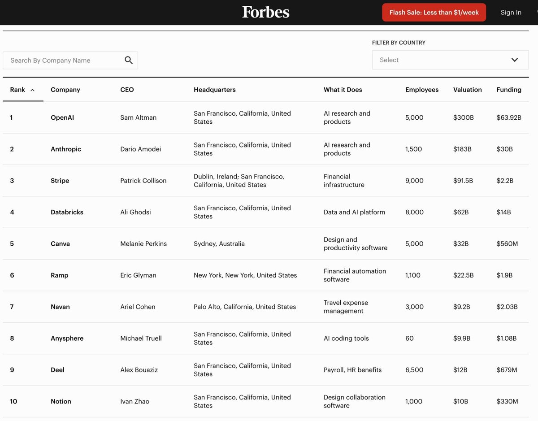Click Dublin, Ireland headquarters cell
Viewport: 538px width, 421px height.
239,181
